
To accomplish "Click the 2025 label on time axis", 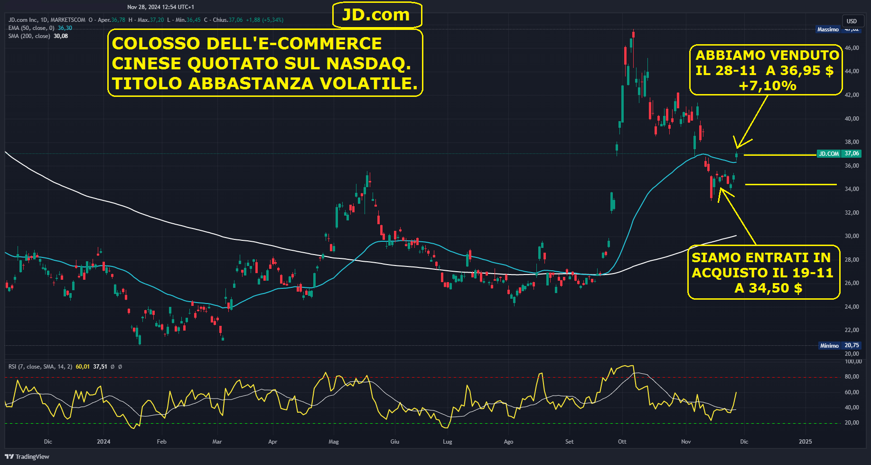I will click(x=805, y=442).
